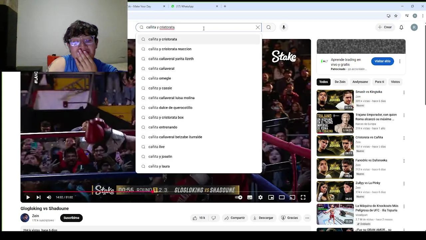The height and width of the screenshot is (240, 426).
Task: Select the Andynsane filter chip
Action: (x=360, y=82)
